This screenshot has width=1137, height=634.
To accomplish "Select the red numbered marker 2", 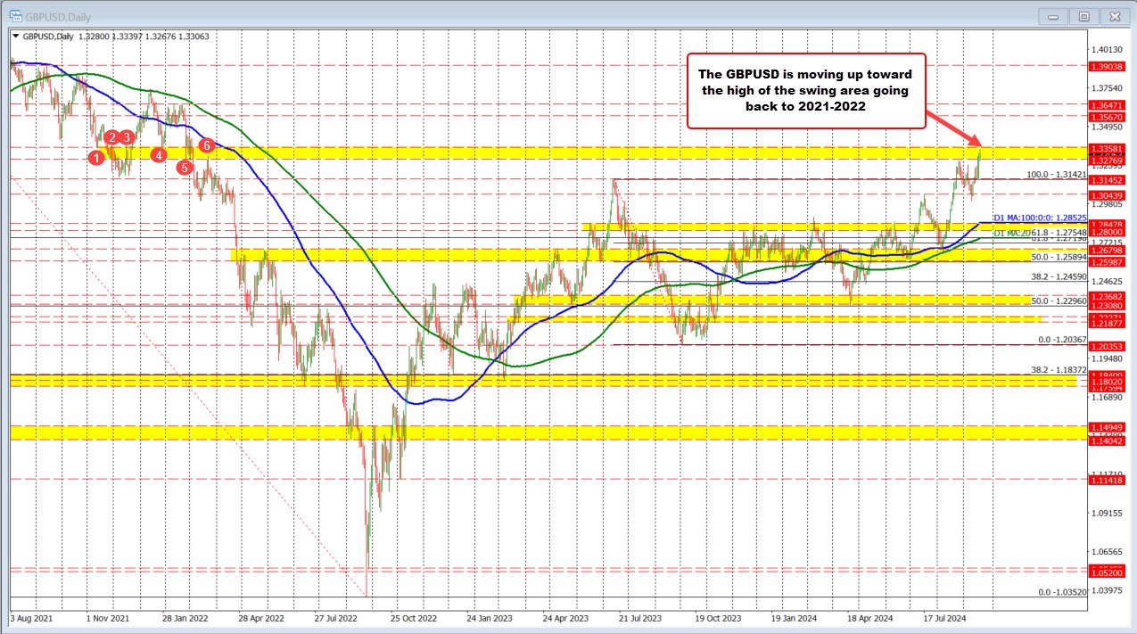I will tap(111, 139).
